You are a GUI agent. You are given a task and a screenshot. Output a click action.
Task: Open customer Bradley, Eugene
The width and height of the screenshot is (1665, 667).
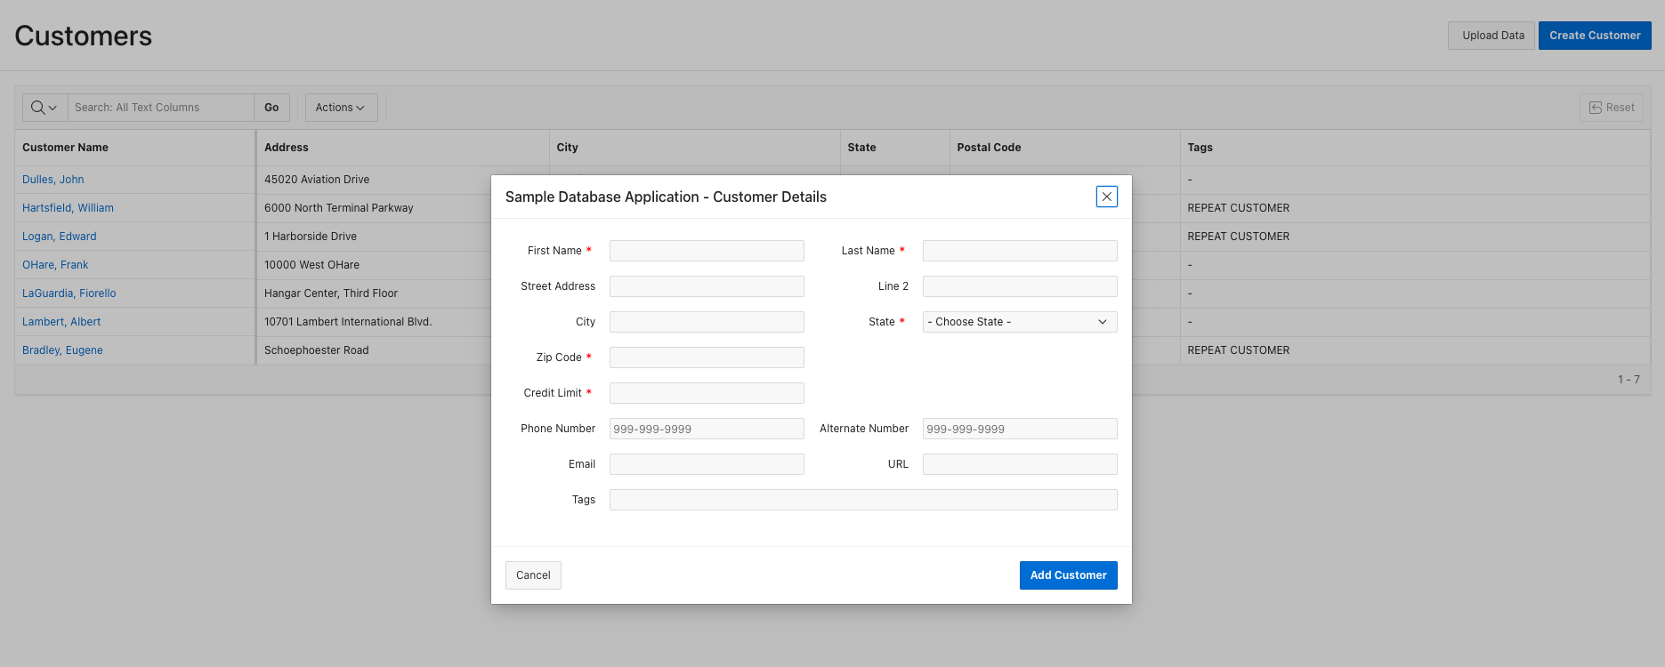pyautogui.click(x=62, y=350)
